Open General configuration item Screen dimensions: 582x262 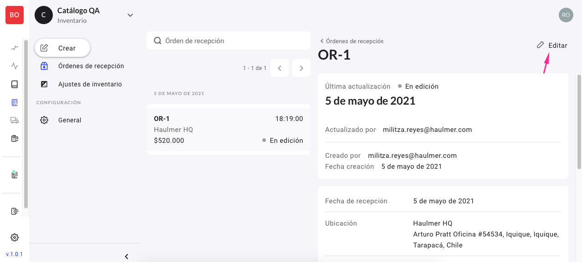click(70, 120)
